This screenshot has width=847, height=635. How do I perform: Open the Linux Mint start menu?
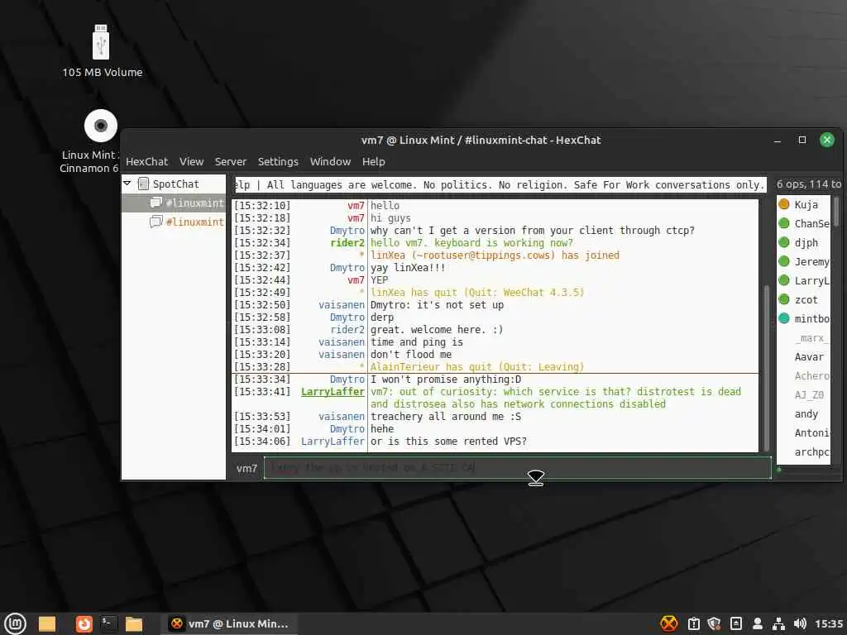pos(15,623)
